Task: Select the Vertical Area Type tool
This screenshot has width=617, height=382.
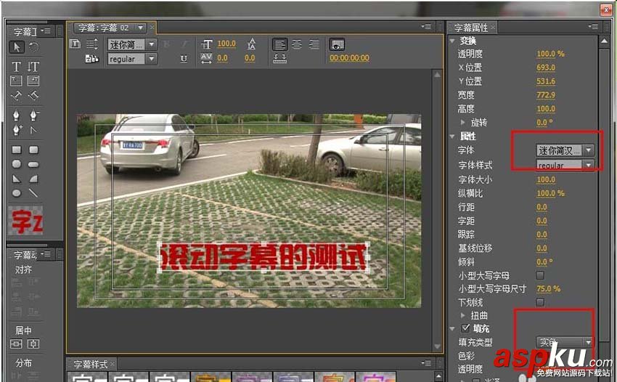Action: 33,81
